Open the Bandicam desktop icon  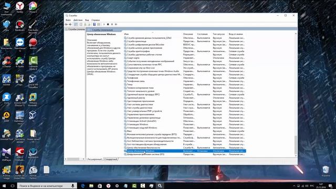20,26
